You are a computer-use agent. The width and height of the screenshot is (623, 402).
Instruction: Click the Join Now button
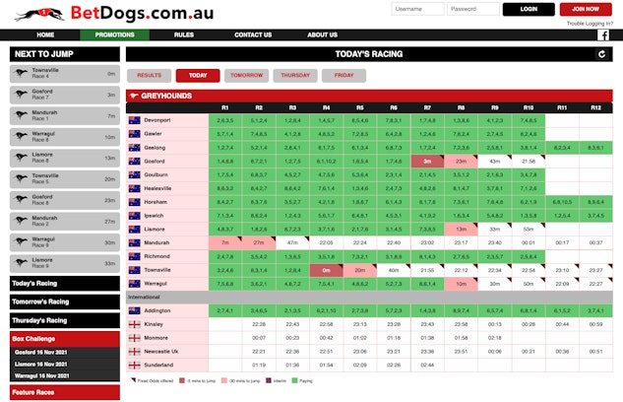pos(586,9)
